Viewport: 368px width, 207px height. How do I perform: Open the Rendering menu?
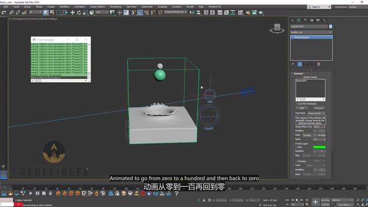[116, 7]
